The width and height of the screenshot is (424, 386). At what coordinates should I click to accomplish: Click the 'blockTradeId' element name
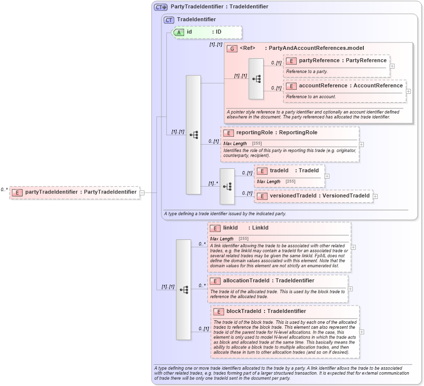(244, 311)
